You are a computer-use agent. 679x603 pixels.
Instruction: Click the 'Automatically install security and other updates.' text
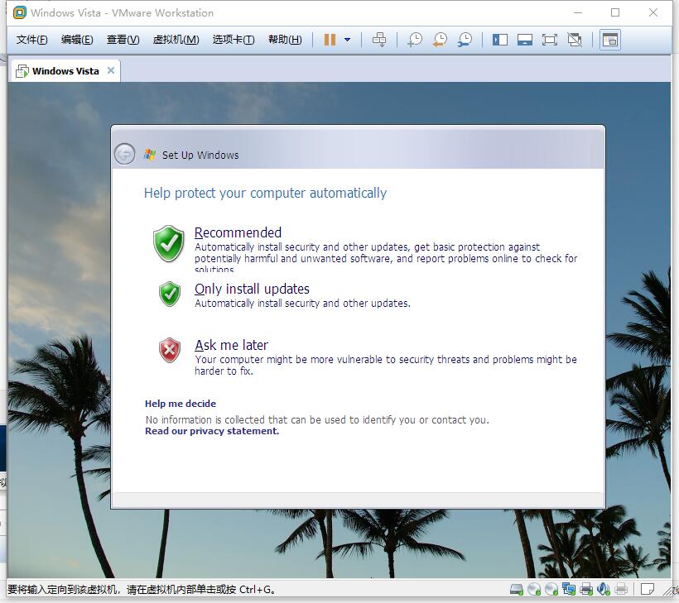tap(302, 304)
